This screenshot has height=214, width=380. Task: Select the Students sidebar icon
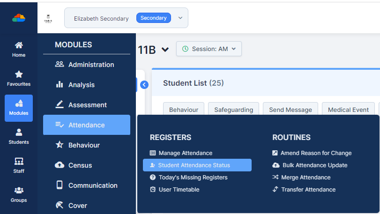19,133
